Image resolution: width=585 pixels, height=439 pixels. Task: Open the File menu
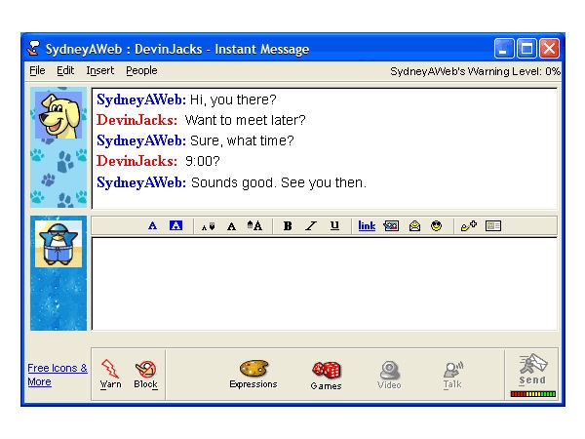coord(37,70)
